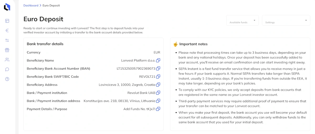Click the REVOLT21 SWIFT code text

point(147,77)
